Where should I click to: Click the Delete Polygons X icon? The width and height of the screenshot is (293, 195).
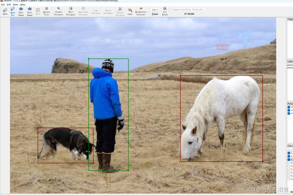[x=120, y=12]
